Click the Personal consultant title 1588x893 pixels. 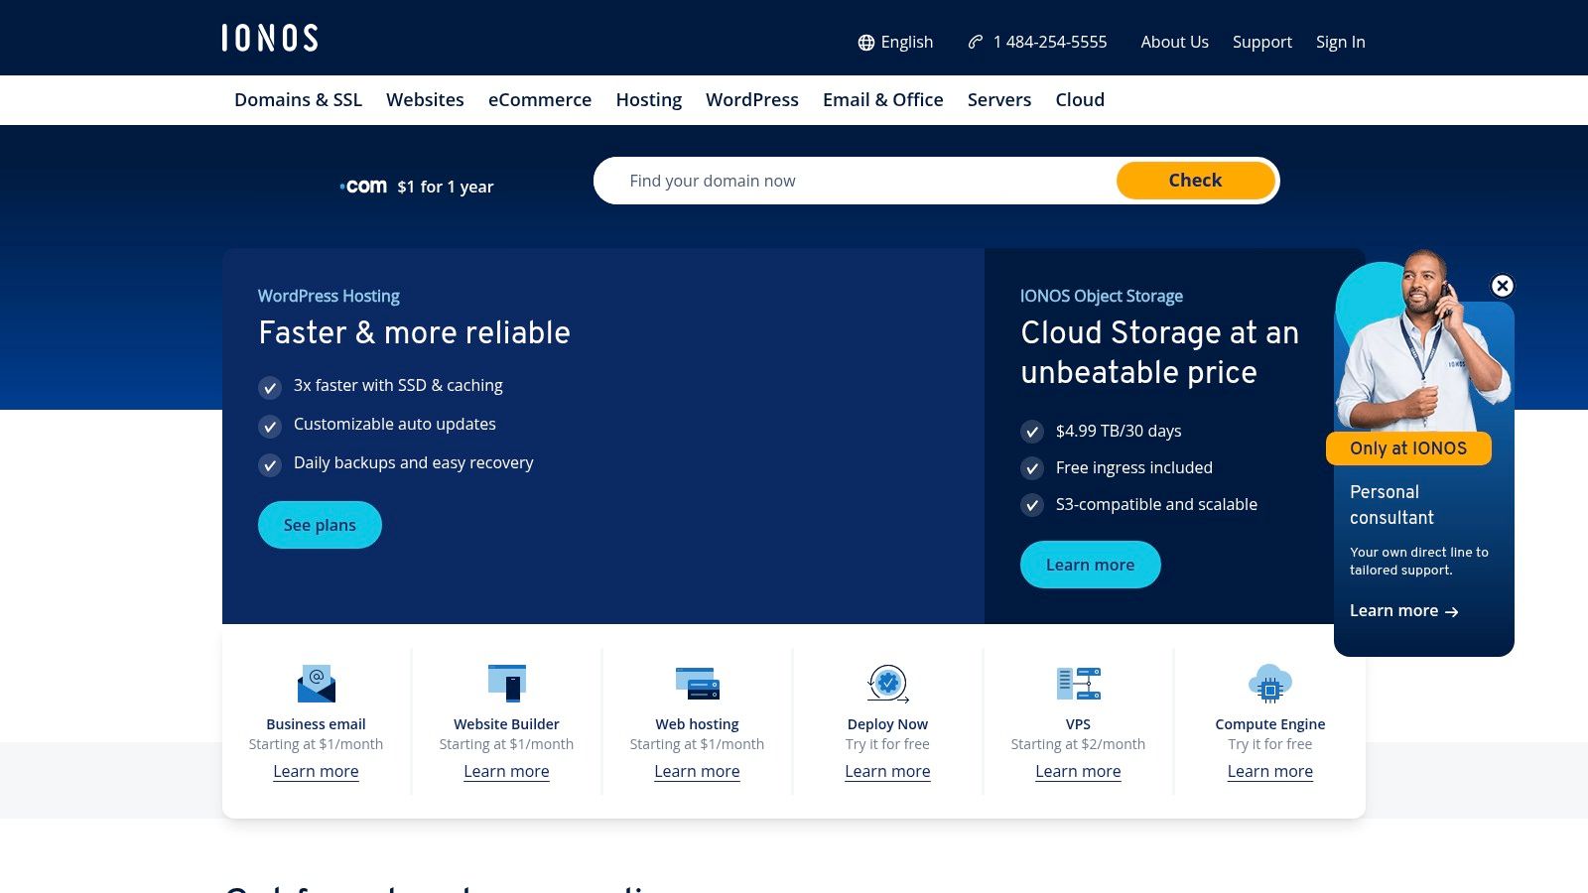(x=1391, y=504)
